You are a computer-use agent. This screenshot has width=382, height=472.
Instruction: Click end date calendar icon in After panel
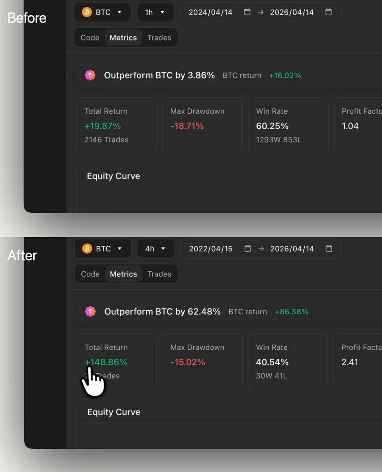tap(329, 249)
